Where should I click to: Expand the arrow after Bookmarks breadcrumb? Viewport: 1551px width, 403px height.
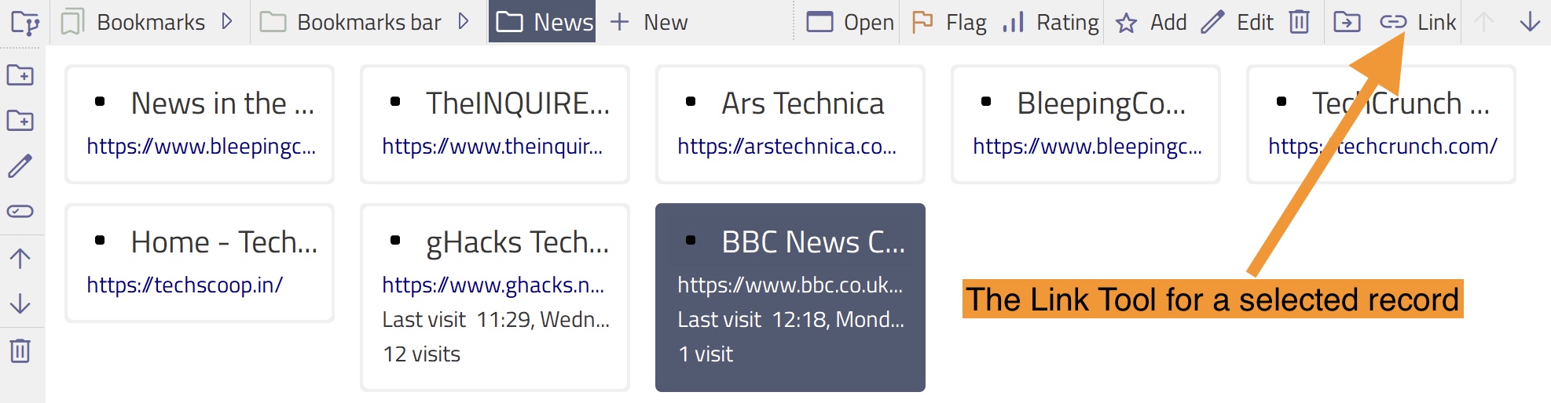227,22
